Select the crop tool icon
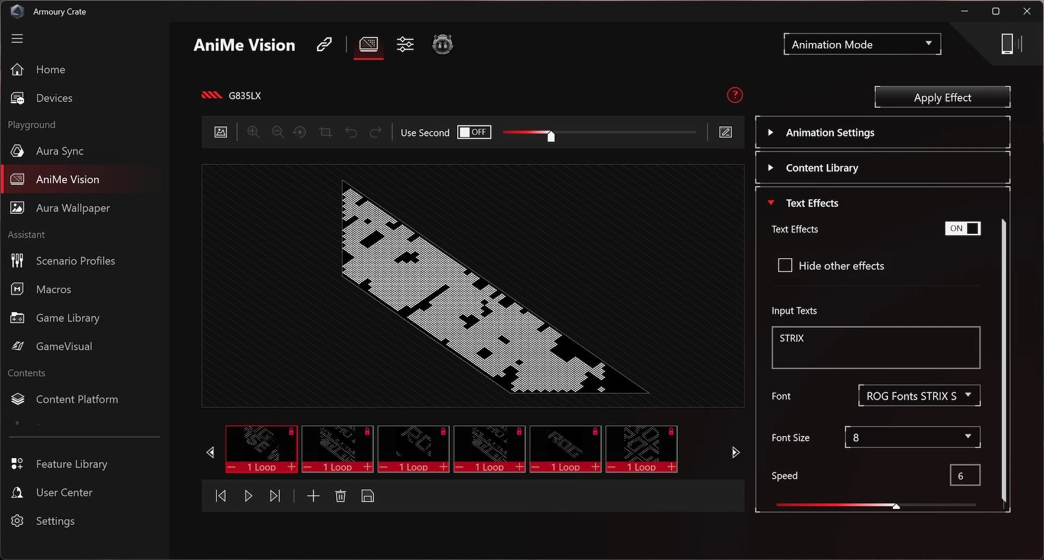 326,132
